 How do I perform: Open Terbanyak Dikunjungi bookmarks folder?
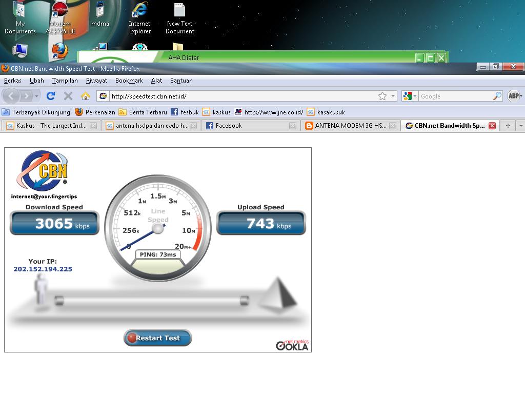tap(37, 112)
